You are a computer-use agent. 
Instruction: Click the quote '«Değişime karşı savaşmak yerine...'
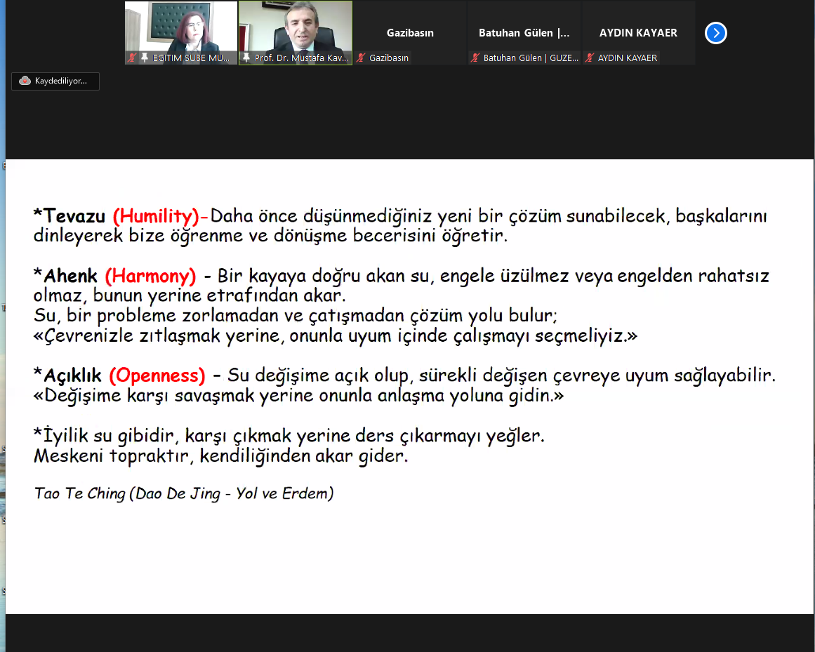tap(298, 396)
